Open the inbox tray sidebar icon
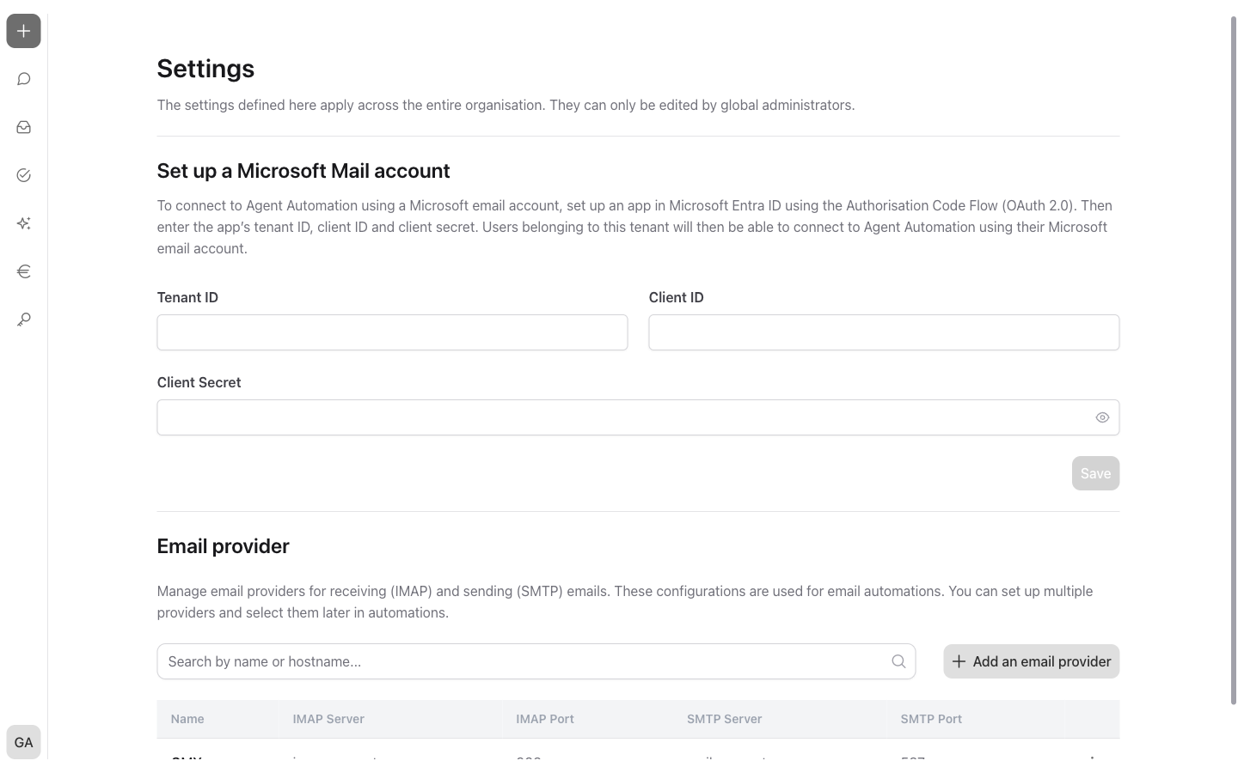 tap(23, 127)
